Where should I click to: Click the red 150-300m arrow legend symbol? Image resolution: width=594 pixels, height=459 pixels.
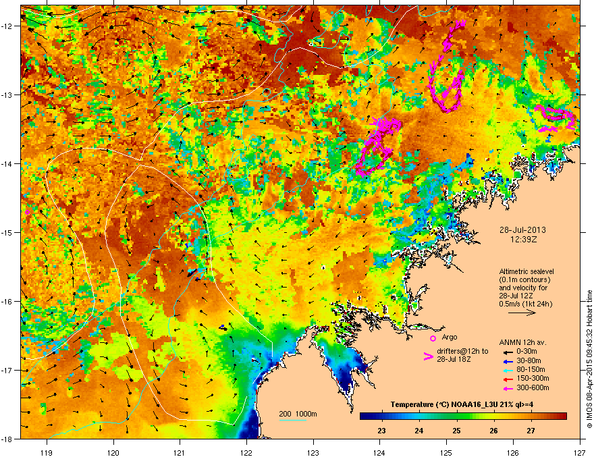click(508, 379)
